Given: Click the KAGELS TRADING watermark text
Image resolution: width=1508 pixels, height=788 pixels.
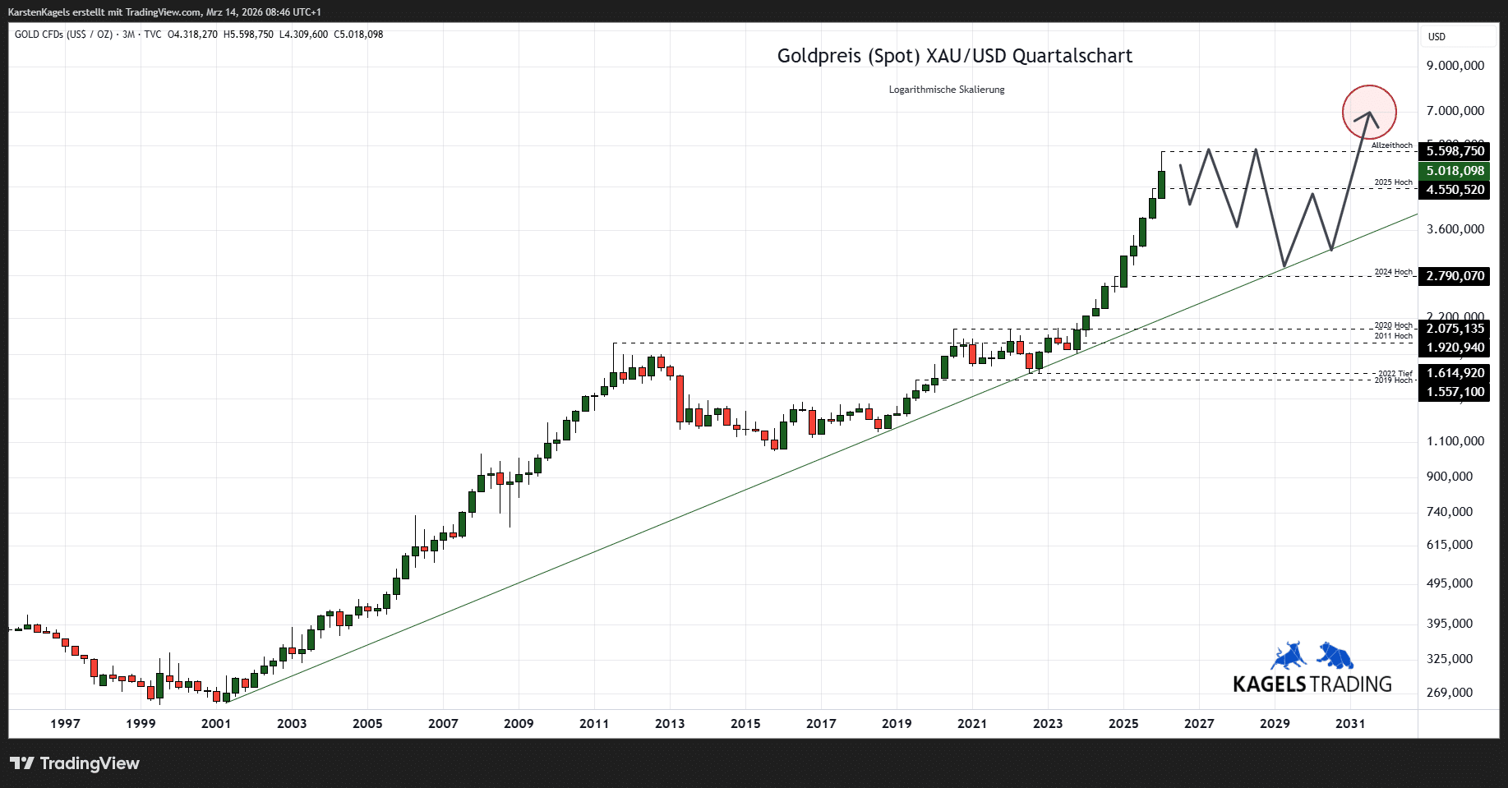Looking at the screenshot, I should point(1312,684).
